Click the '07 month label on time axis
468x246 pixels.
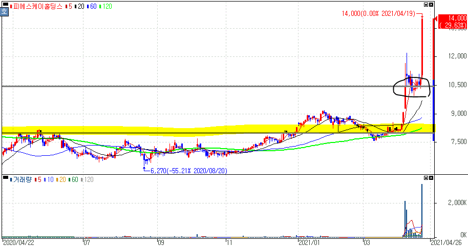[86, 242]
